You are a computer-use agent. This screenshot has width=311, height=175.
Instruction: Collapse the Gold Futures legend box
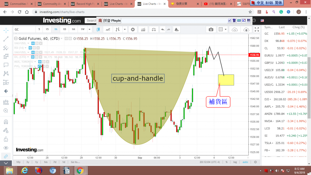point(16,39)
